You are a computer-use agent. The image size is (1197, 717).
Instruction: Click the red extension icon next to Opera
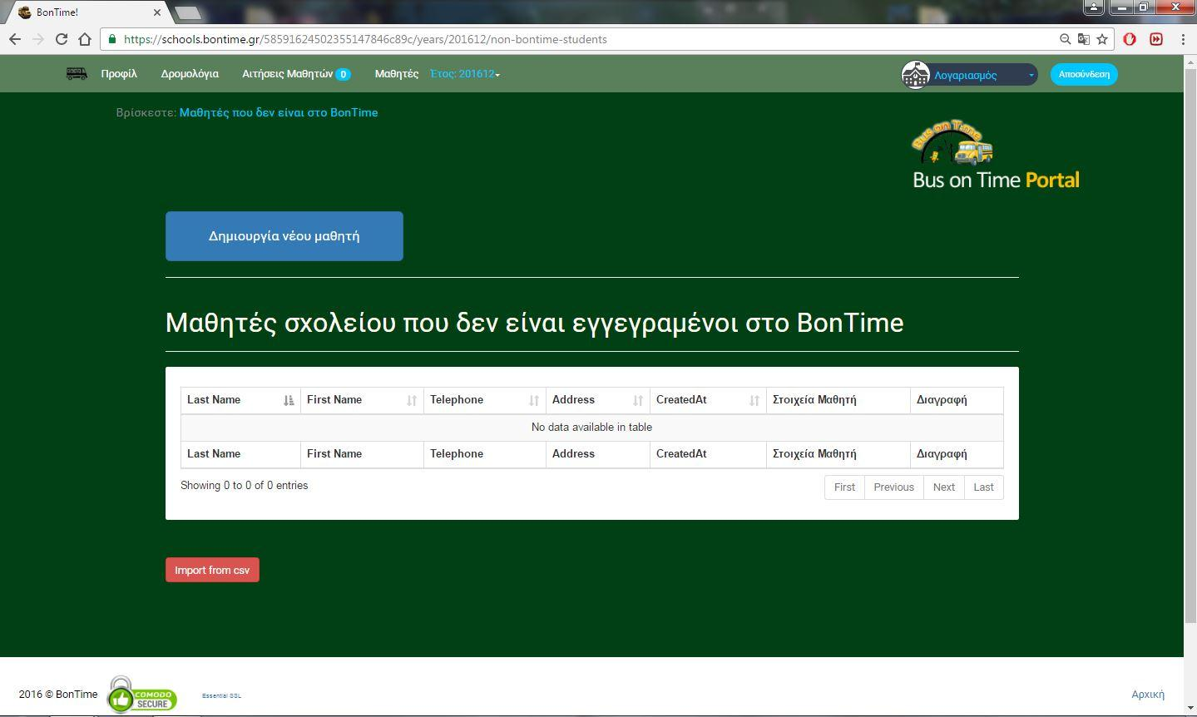coord(1156,39)
